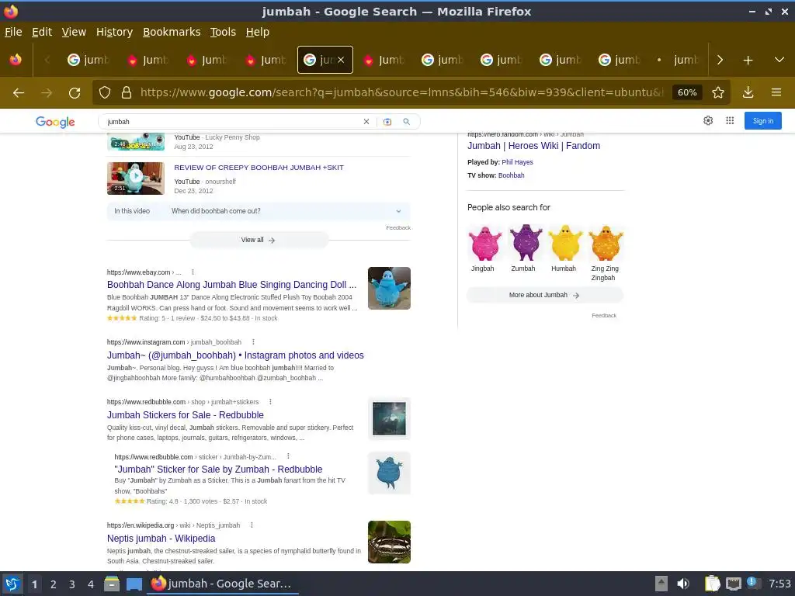Click the eject/removable media tray icon

coord(661,584)
